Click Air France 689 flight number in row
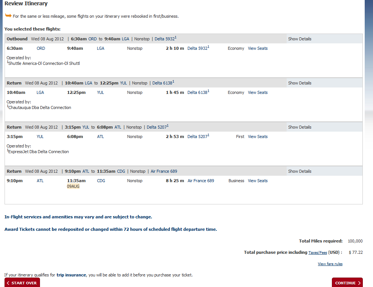Screen dimensions: 373x287 201,181
